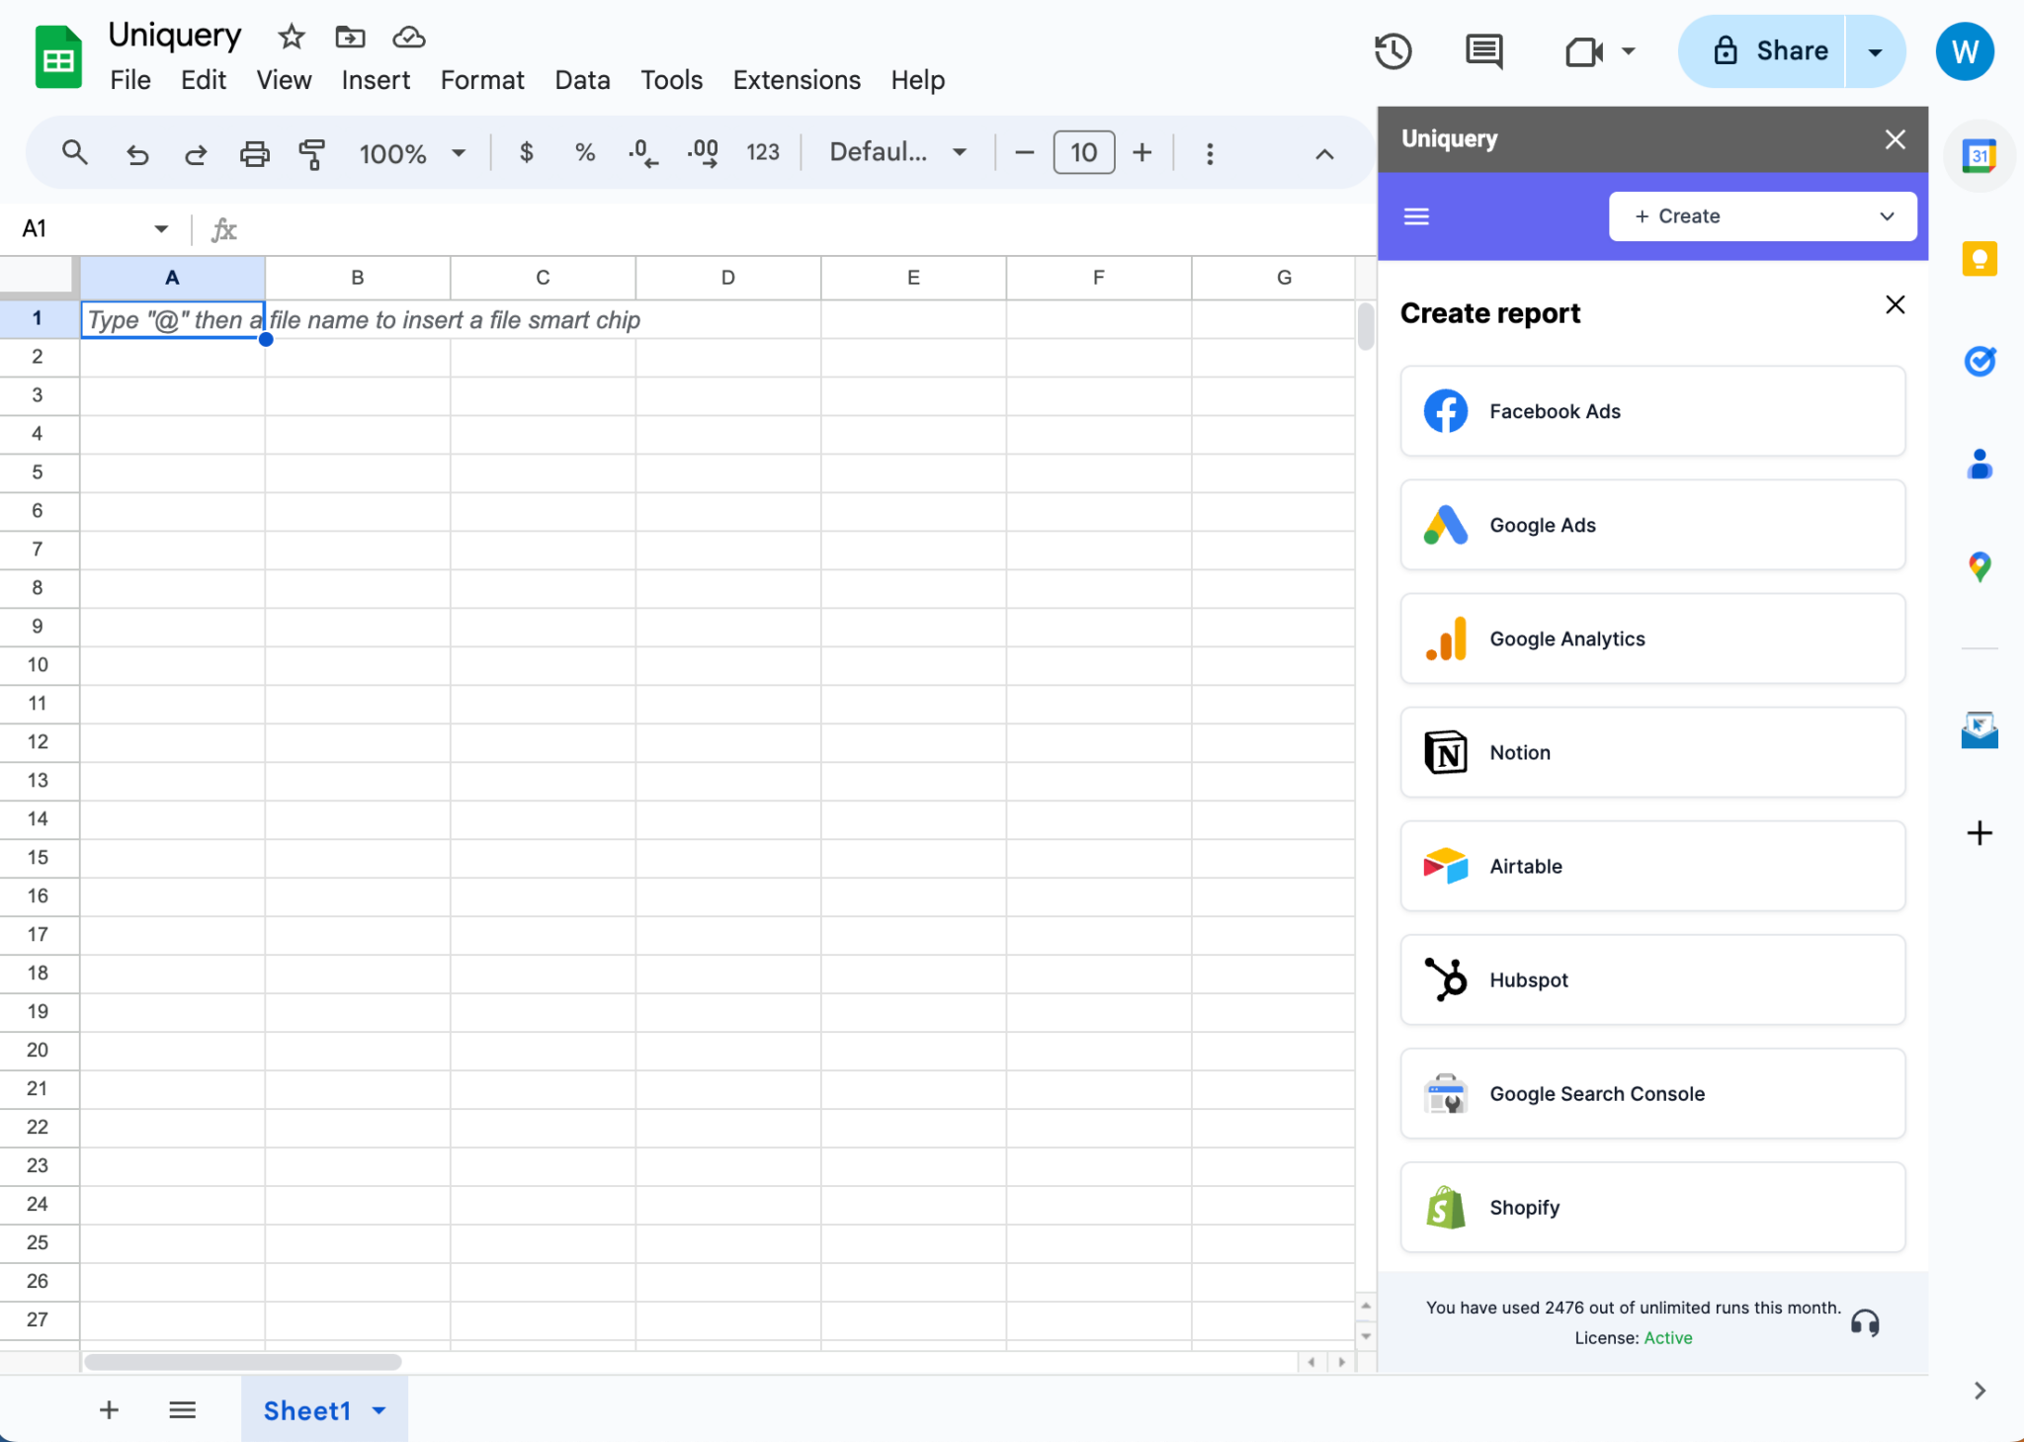Expand the Create dropdown chevron in Uniquery

tap(1886, 215)
